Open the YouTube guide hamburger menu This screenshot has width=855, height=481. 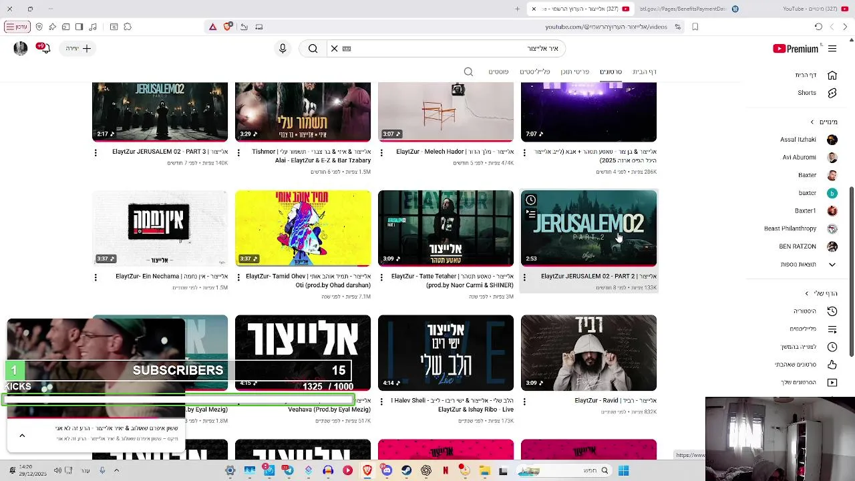[832, 49]
